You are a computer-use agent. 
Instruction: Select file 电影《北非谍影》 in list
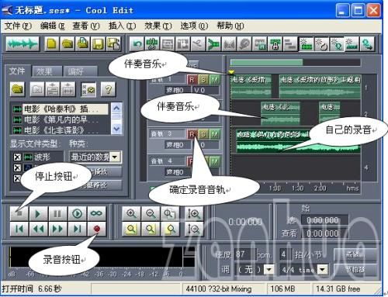click(61, 130)
